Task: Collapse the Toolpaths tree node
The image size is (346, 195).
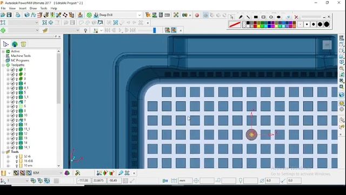Action: (3, 65)
